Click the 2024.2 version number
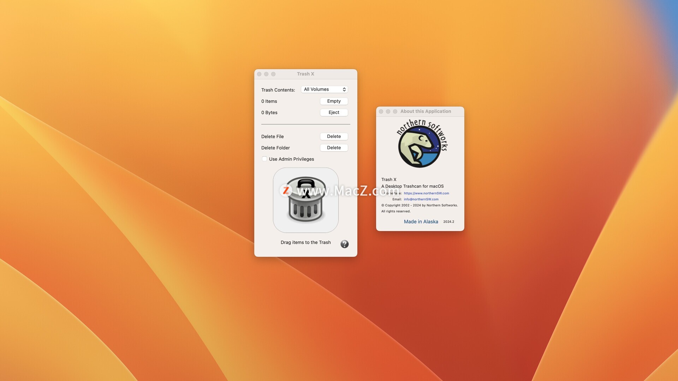This screenshot has height=381, width=678. pos(448,222)
